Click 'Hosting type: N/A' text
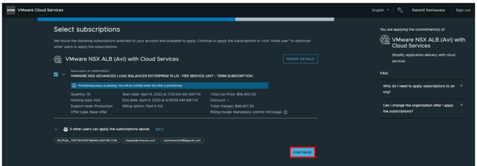Screen dimensions: 477x166 pyautogui.click(x=85, y=100)
